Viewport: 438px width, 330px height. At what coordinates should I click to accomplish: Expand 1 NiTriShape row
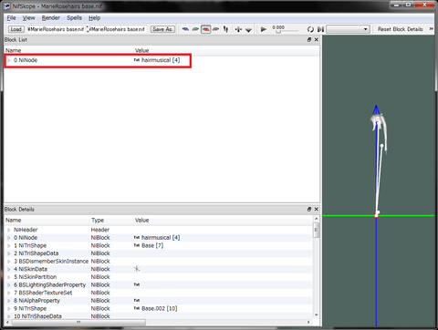pyautogui.click(x=9, y=246)
